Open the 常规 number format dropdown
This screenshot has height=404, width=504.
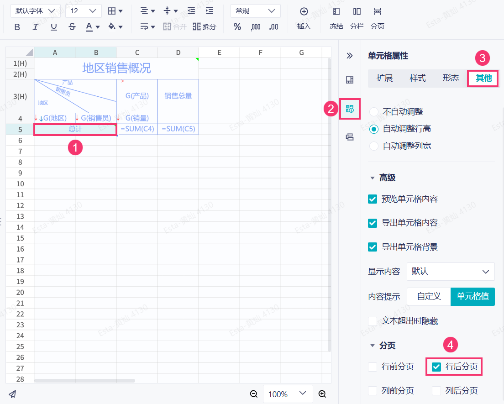click(x=256, y=11)
